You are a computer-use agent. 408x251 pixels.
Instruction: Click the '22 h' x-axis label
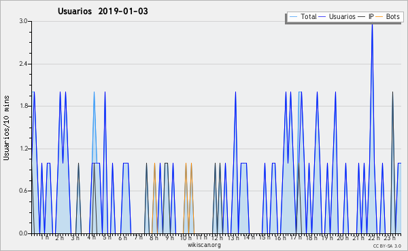pos(374,238)
